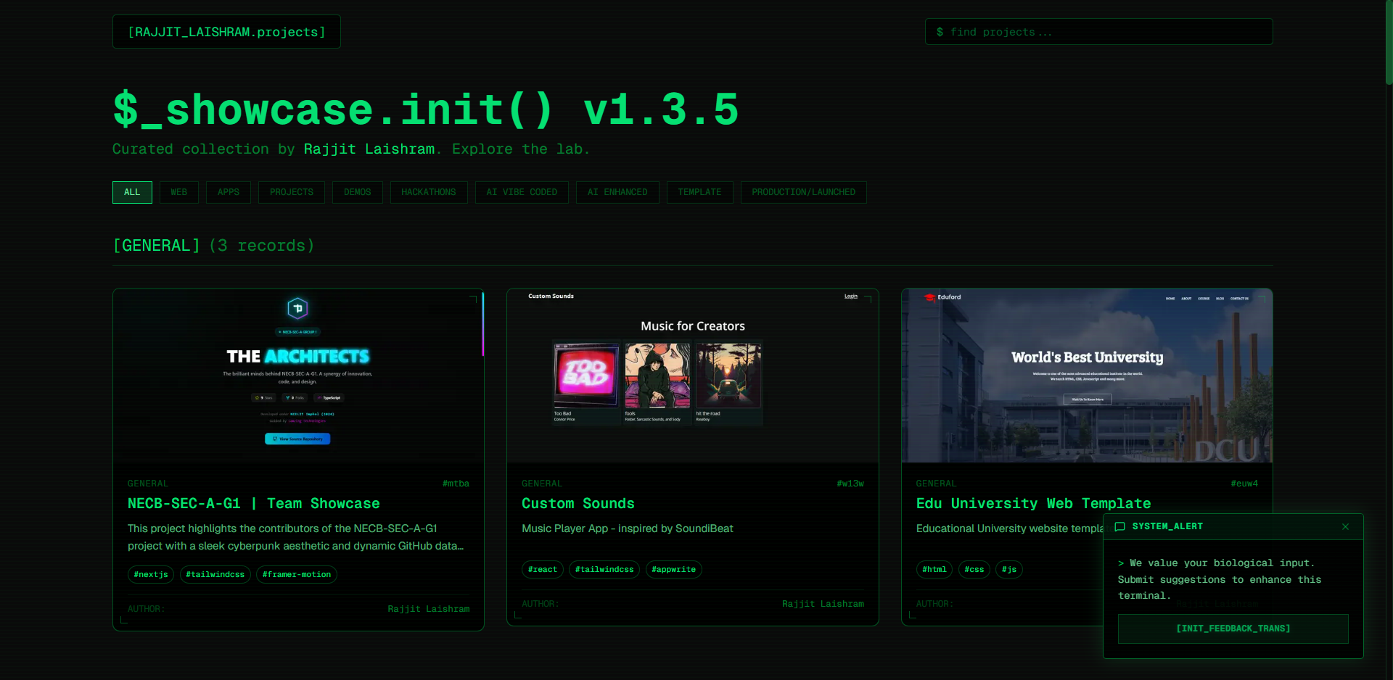The width and height of the screenshot is (1393, 680).
Task: Click the NECB project description text
Action: tap(296, 537)
